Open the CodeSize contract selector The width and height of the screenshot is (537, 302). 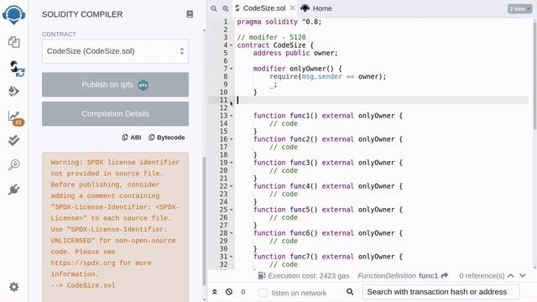(x=115, y=51)
